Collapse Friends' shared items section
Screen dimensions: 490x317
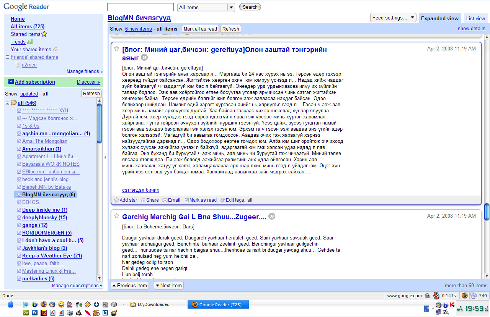(x=7, y=57)
